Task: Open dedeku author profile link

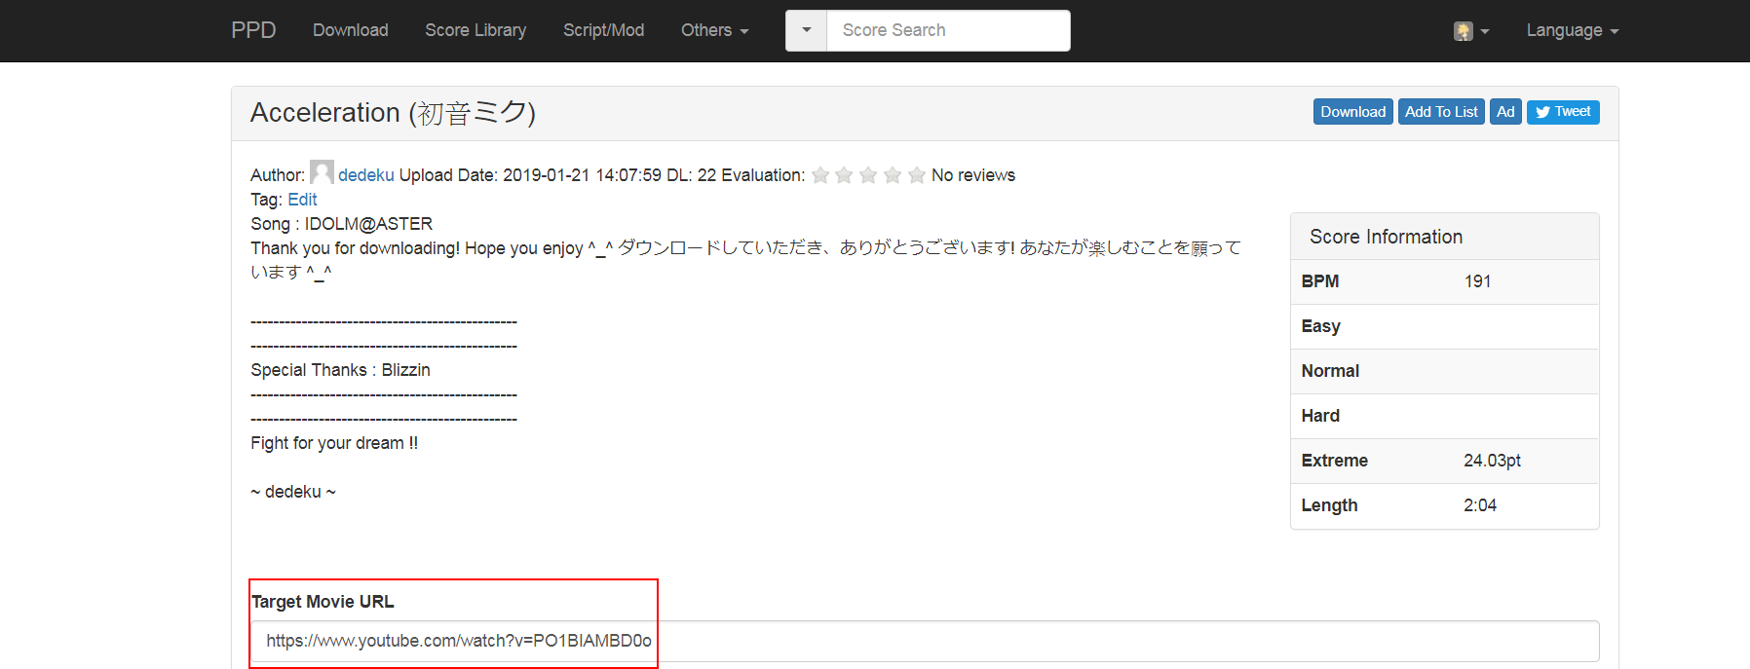Action: click(366, 175)
